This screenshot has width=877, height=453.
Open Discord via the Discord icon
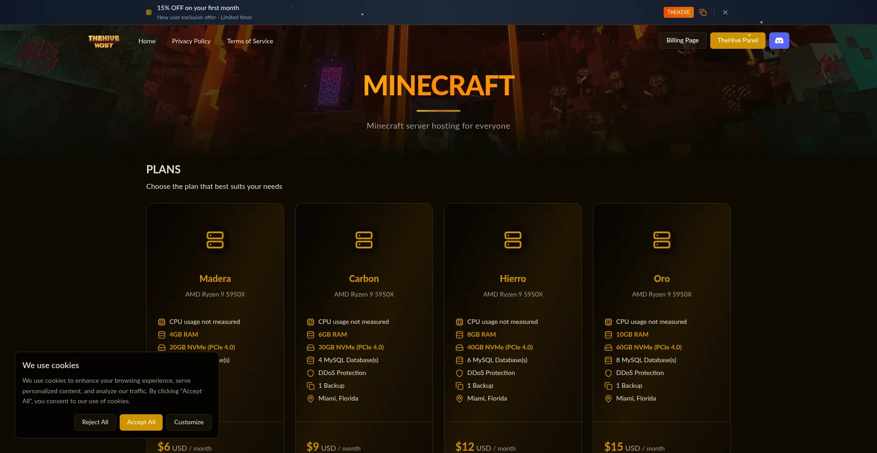779,41
